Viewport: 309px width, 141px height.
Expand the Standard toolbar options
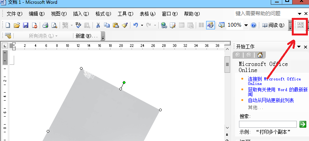[290, 25]
